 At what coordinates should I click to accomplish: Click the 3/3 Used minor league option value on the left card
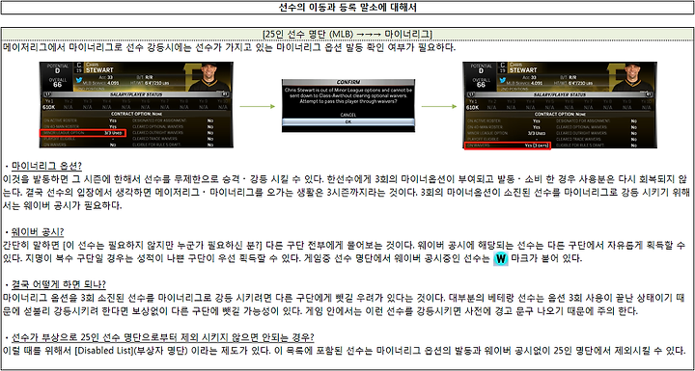[x=113, y=133]
